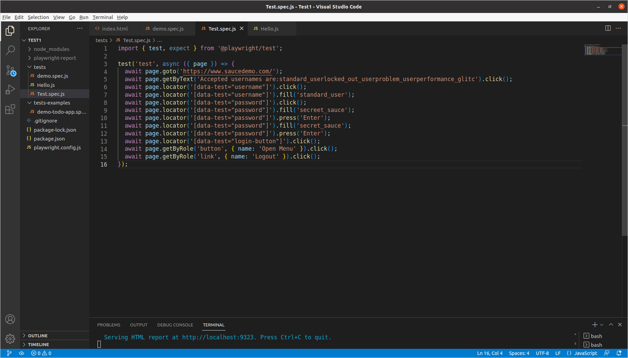This screenshot has height=358, width=628.
Task: Click the feedback icon in status bar
Action: coord(606,353)
